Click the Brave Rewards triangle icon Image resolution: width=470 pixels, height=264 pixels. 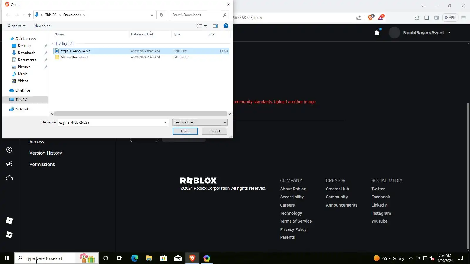(x=381, y=18)
